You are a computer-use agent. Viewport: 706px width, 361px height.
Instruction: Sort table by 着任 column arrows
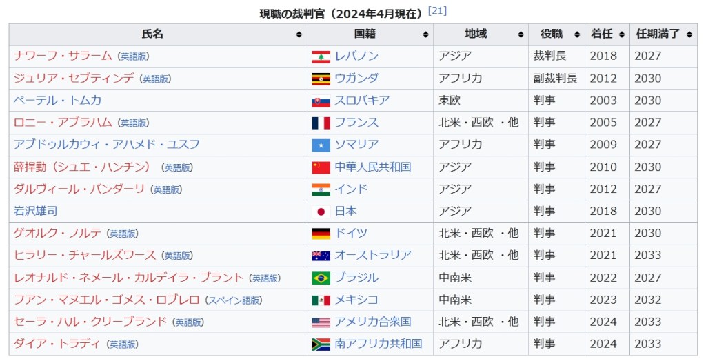point(621,34)
